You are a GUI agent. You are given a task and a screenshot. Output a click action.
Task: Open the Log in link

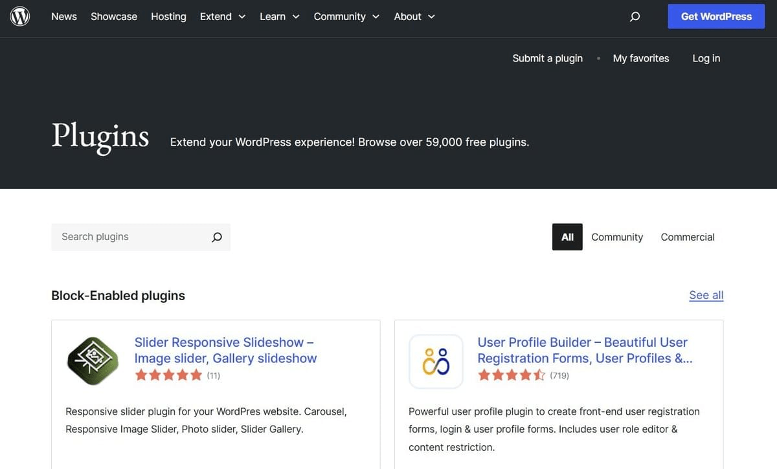tap(706, 58)
